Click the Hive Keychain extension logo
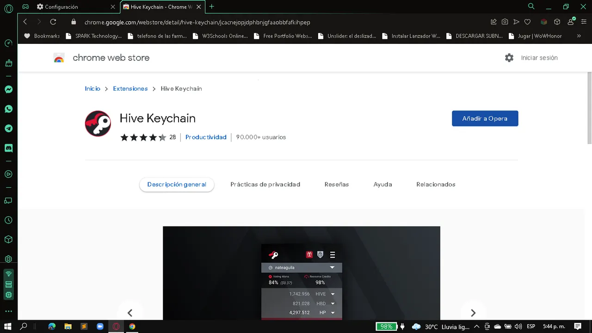592x333 pixels. (x=98, y=123)
